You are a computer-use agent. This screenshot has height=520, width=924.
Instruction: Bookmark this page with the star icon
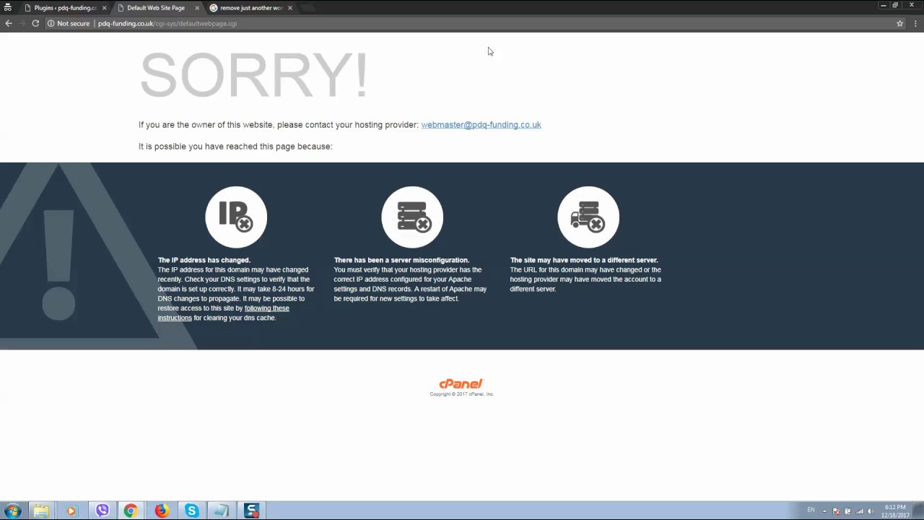point(899,23)
